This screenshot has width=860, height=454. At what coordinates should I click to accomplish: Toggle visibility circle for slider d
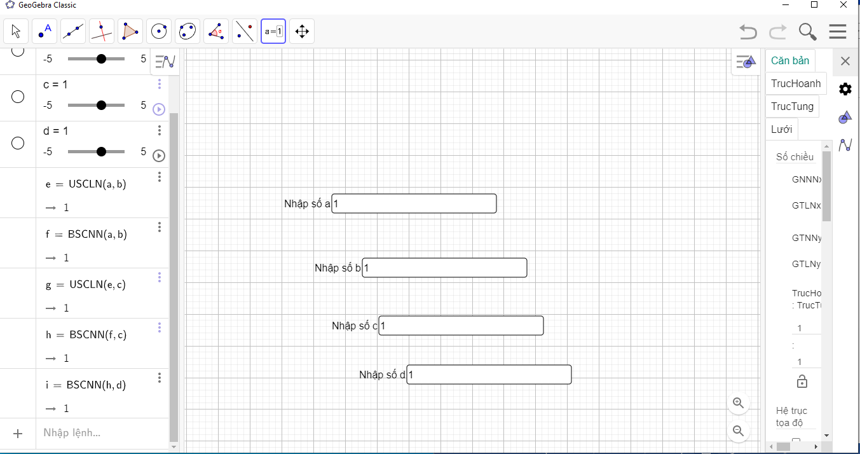pos(18,143)
